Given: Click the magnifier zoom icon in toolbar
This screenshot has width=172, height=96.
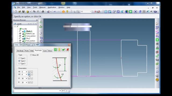Looking at the screenshot, I should (122, 11).
